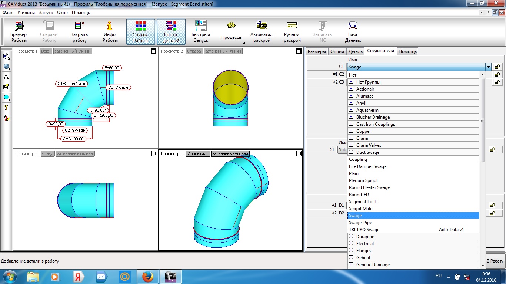This screenshot has height=284, width=506.
Task: Click the Windows Start button
Action: (10, 277)
